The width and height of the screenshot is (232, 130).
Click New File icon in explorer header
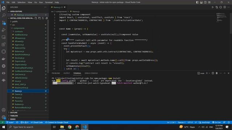[36, 18]
